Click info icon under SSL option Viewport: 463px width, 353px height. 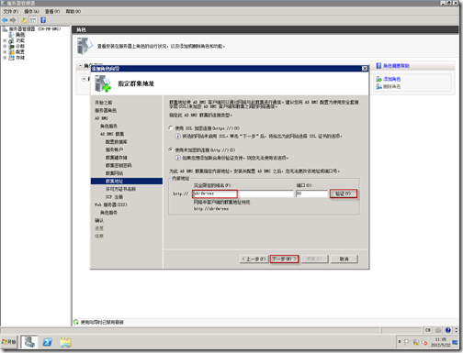(x=177, y=136)
